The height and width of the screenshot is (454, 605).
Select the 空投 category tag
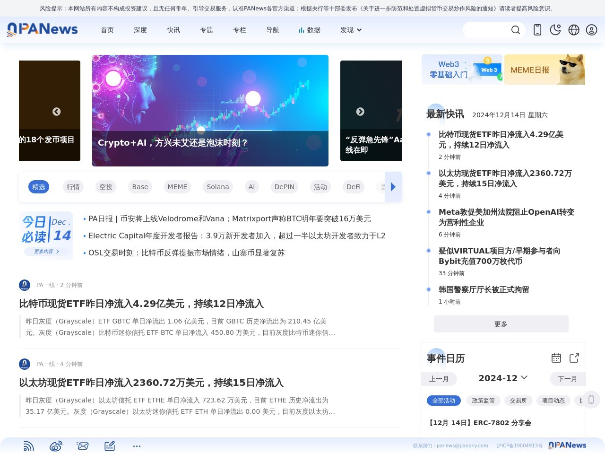coord(106,187)
